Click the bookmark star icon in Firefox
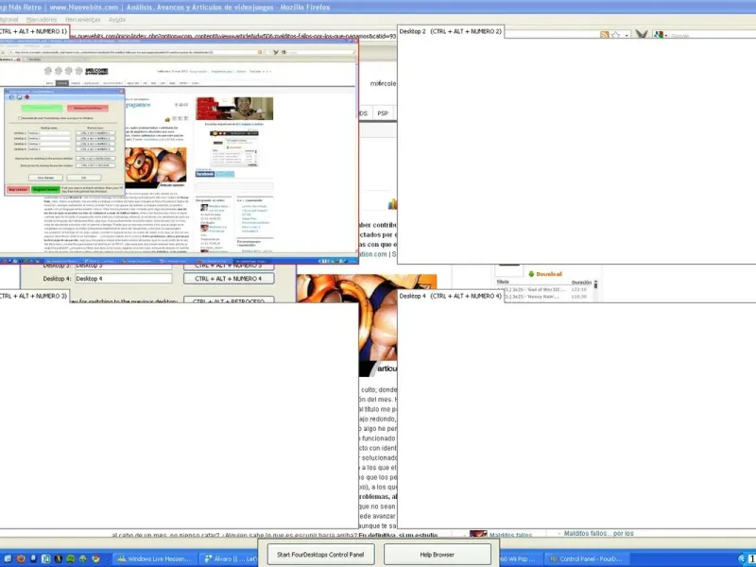 615,35
